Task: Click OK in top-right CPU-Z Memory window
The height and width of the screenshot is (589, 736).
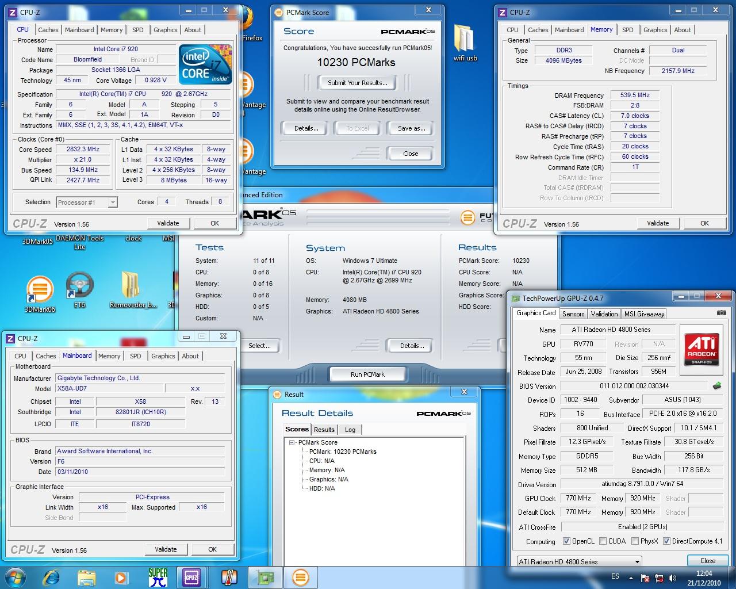Action: click(x=704, y=223)
